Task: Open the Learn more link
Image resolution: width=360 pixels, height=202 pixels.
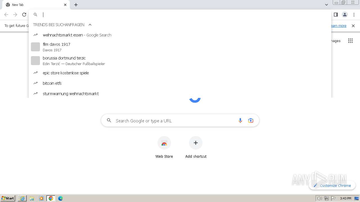Action: coord(339,26)
